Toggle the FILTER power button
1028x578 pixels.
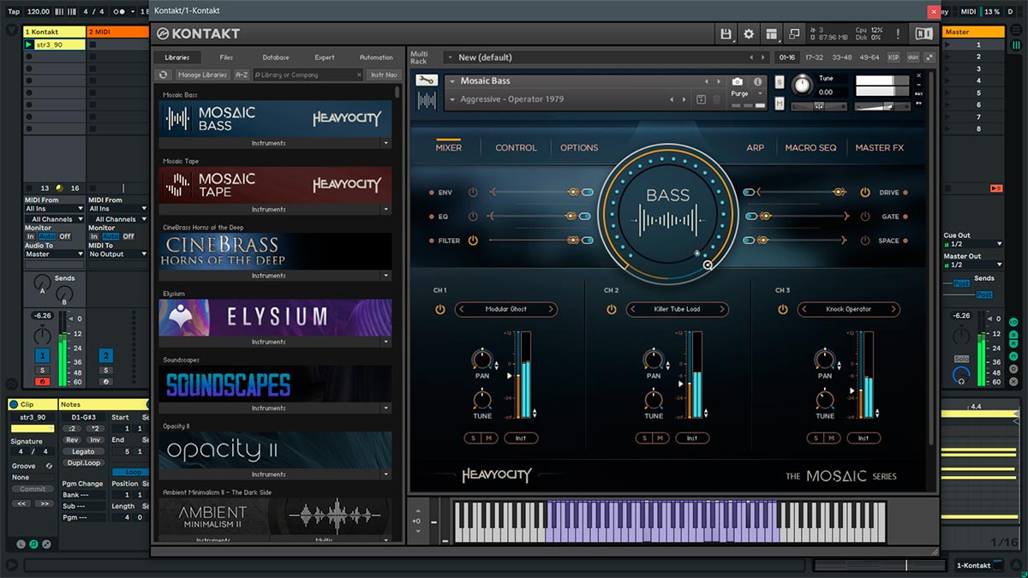tap(473, 241)
